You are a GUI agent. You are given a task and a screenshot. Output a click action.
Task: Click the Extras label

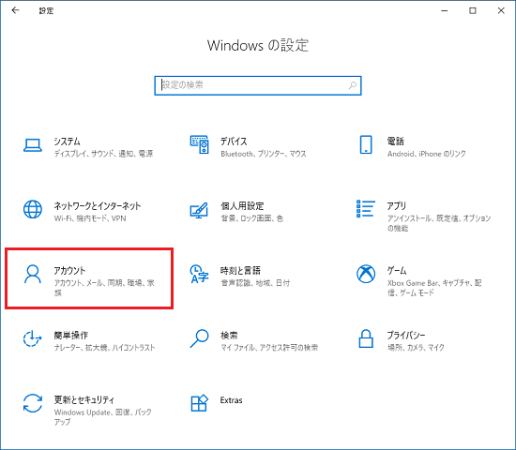coord(232,400)
